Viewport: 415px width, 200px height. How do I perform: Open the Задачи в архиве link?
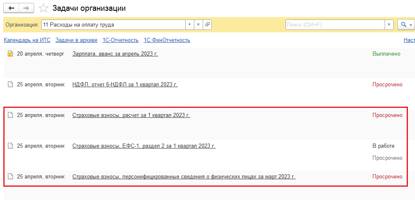point(76,40)
